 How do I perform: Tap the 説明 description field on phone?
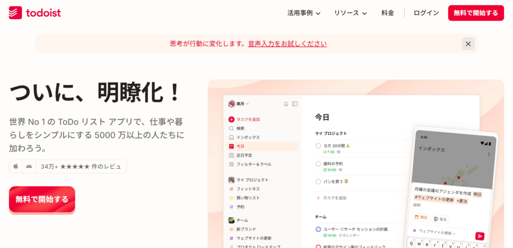[x=417, y=205]
